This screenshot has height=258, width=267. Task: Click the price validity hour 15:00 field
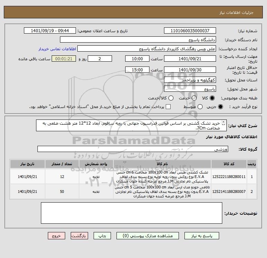click(x=137, y=70)
